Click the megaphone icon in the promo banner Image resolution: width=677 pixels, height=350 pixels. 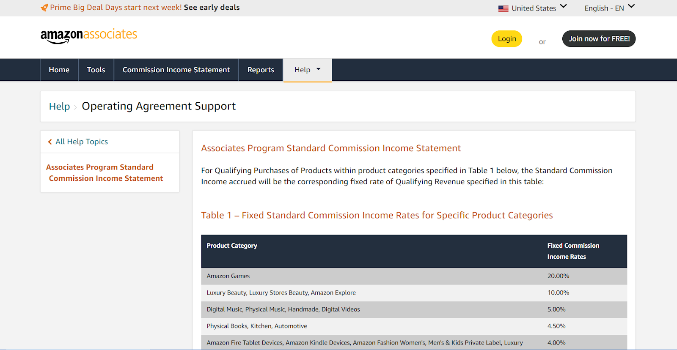click(44, 8)
